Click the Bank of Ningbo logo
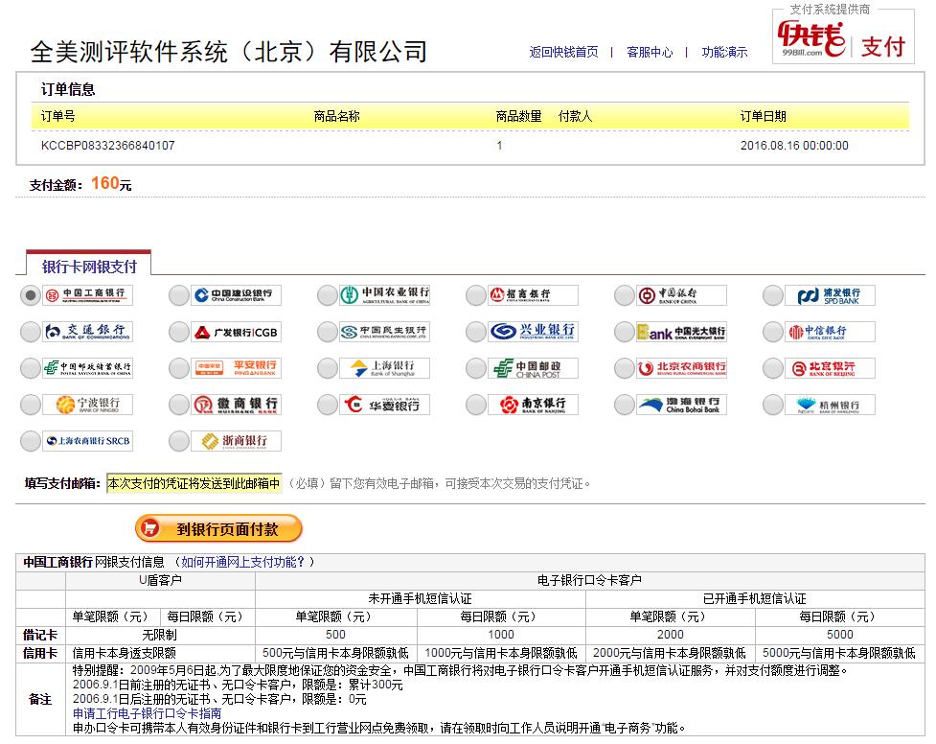 pyautogui.click(x=88, y=405)
